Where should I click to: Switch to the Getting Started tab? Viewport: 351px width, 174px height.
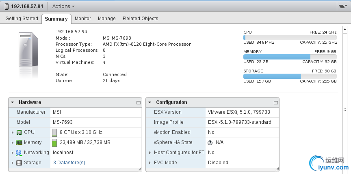click(x=22, y=19)
